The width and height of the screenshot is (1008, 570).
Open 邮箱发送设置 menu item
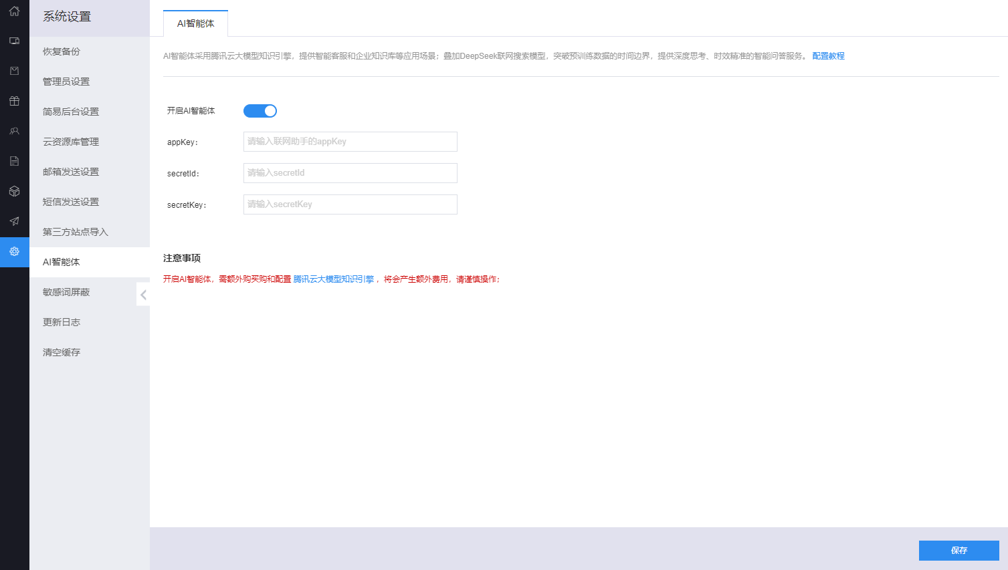click(x=90, y=172)
